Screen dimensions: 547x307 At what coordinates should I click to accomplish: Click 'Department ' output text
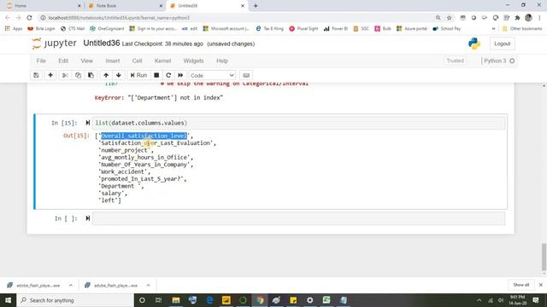[x=120, y=186]
